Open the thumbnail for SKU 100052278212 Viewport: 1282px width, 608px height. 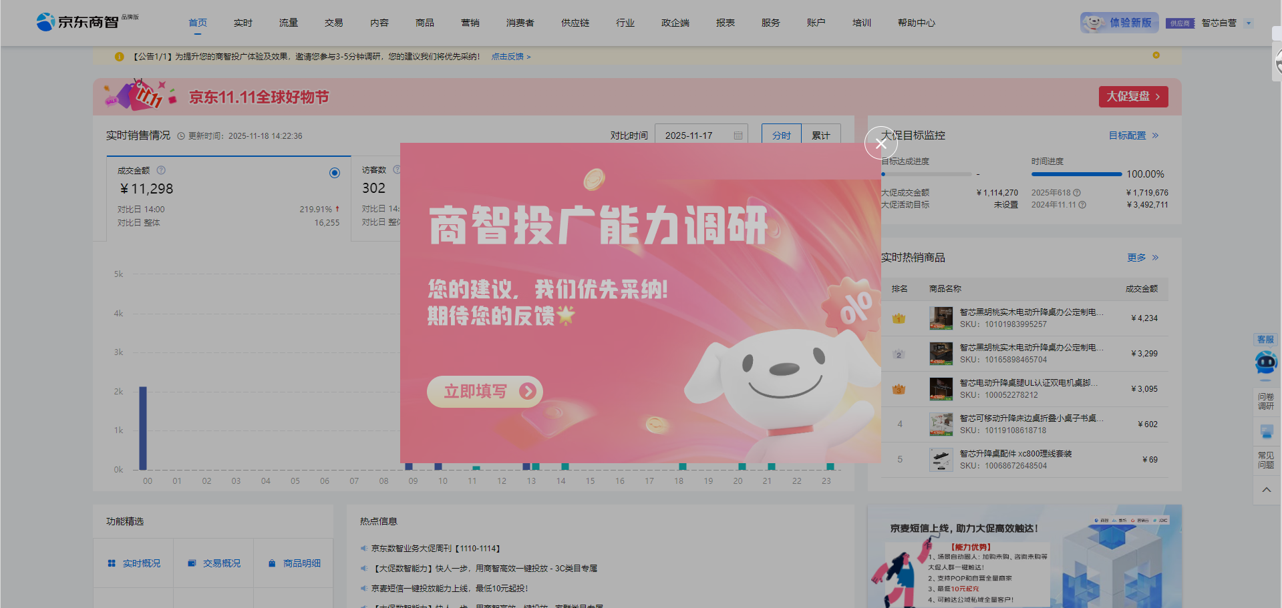point(941,389)
